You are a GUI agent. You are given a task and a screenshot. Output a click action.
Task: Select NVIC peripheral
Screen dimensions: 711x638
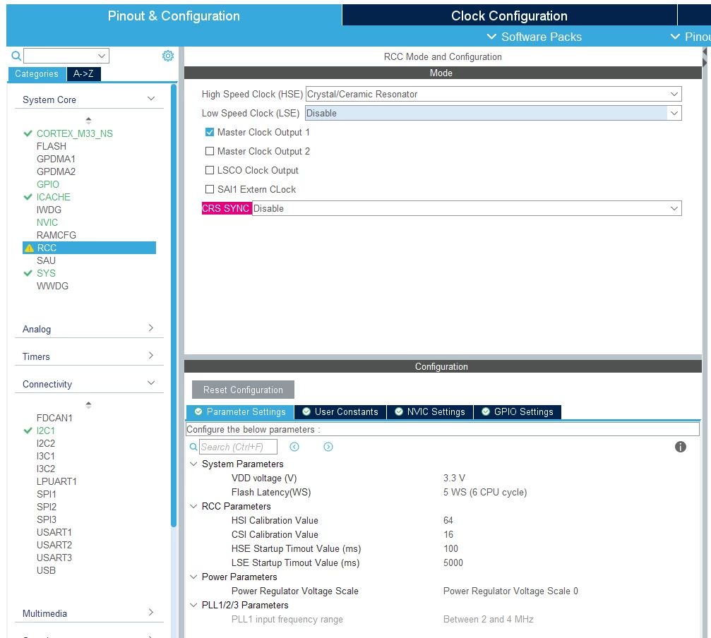(x=47, y=222)
